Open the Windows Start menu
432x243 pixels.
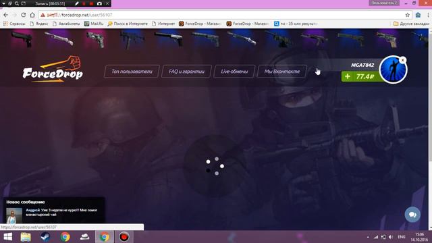(7, 237)
